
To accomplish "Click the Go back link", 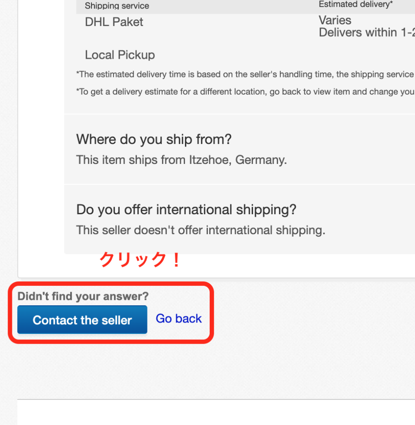I will coord(178,318).
